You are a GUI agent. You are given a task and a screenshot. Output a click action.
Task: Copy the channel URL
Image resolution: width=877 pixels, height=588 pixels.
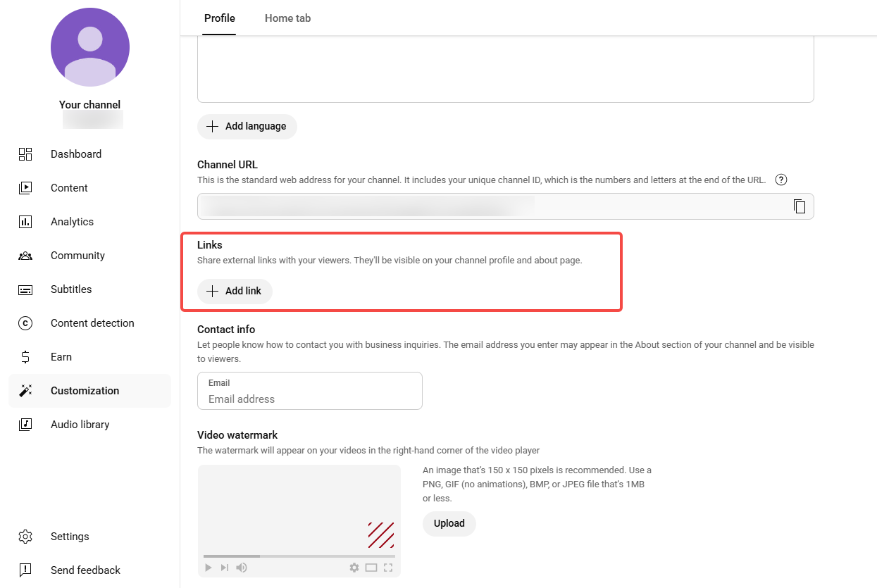tap(799, 206)
